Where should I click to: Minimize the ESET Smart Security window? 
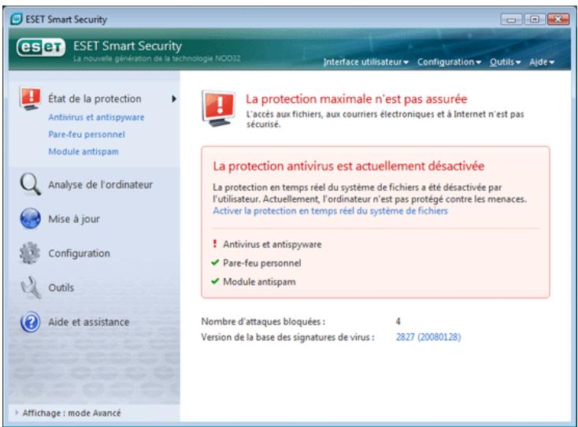click(511, 19)
